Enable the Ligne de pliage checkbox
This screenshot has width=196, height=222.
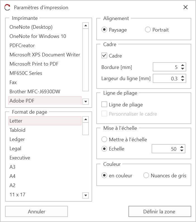coord(104,105)
